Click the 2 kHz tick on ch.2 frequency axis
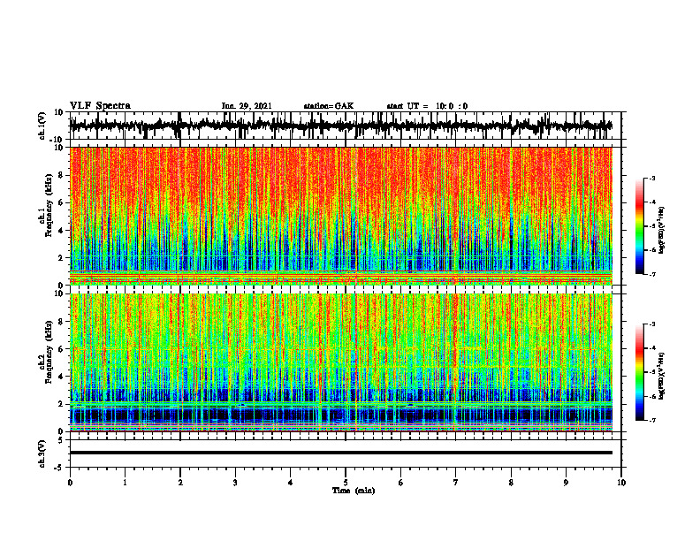Viewport: 700px width, 541px height. point(61,404)
